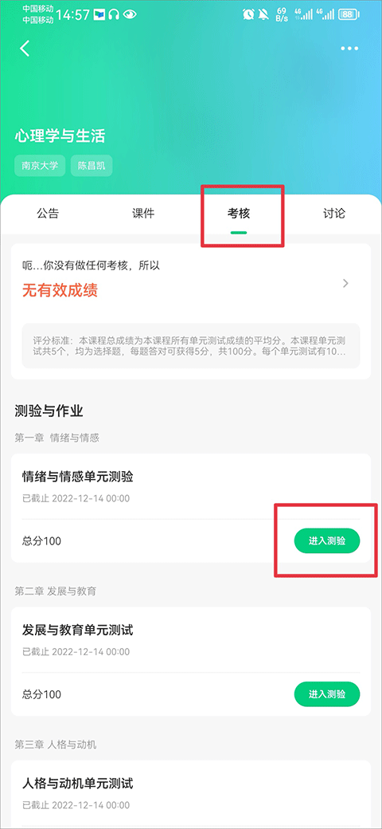Screen dimensions: 382x829
Task: Tap the 陈昌凯 instructor tag
Action: pos(92,166)
